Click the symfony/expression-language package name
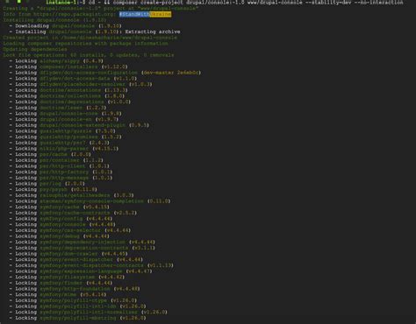 click(x=81, y=271)
